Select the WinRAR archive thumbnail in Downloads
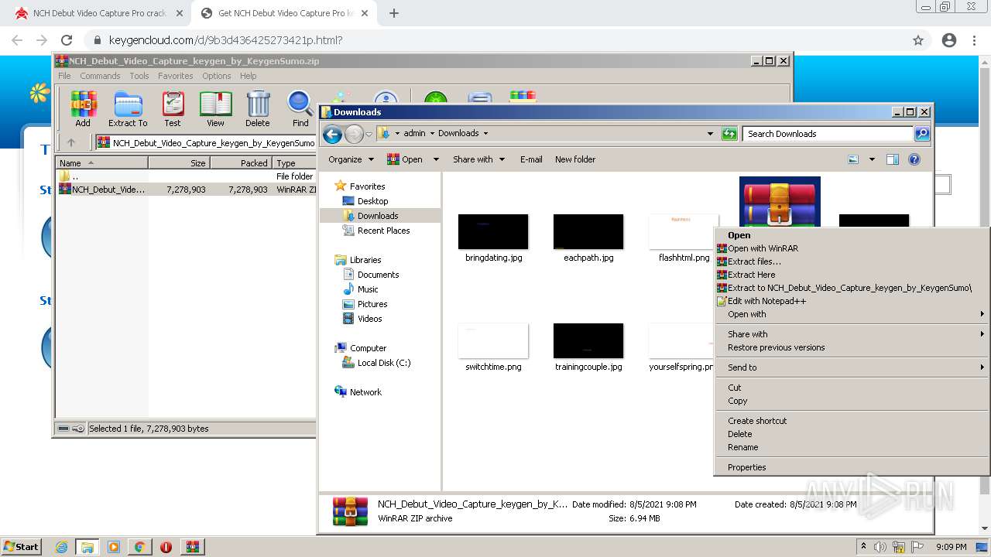 780,202
